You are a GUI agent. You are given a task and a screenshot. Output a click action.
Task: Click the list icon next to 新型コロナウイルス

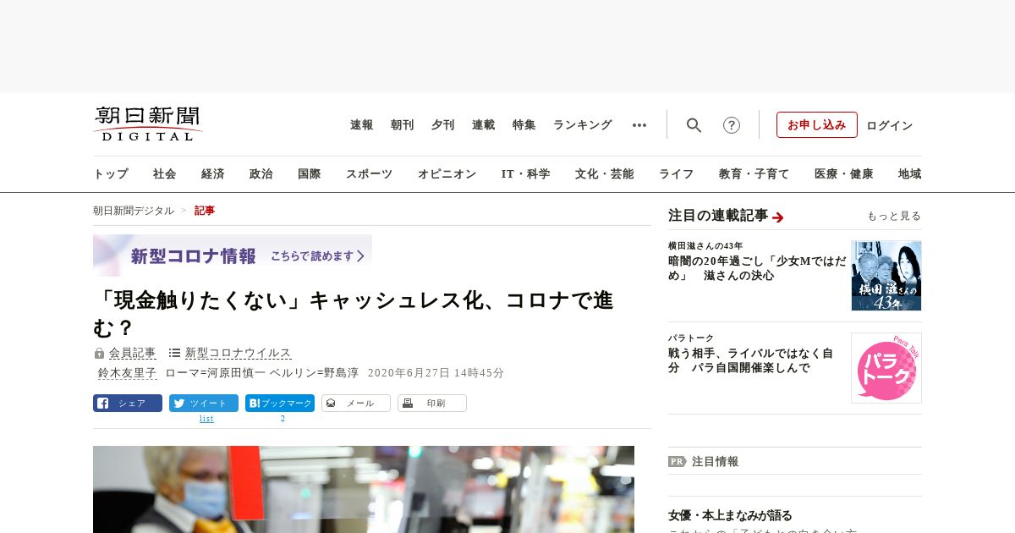coord(174,353)
